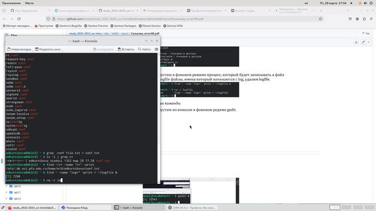Click inside the Konsole terminal at the prompt

pyautogui.click(x=61, y=180)
